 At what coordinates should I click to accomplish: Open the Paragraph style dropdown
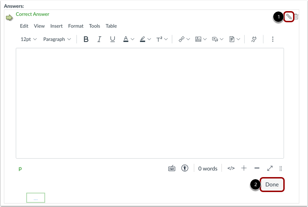click(x=57, y=39)
